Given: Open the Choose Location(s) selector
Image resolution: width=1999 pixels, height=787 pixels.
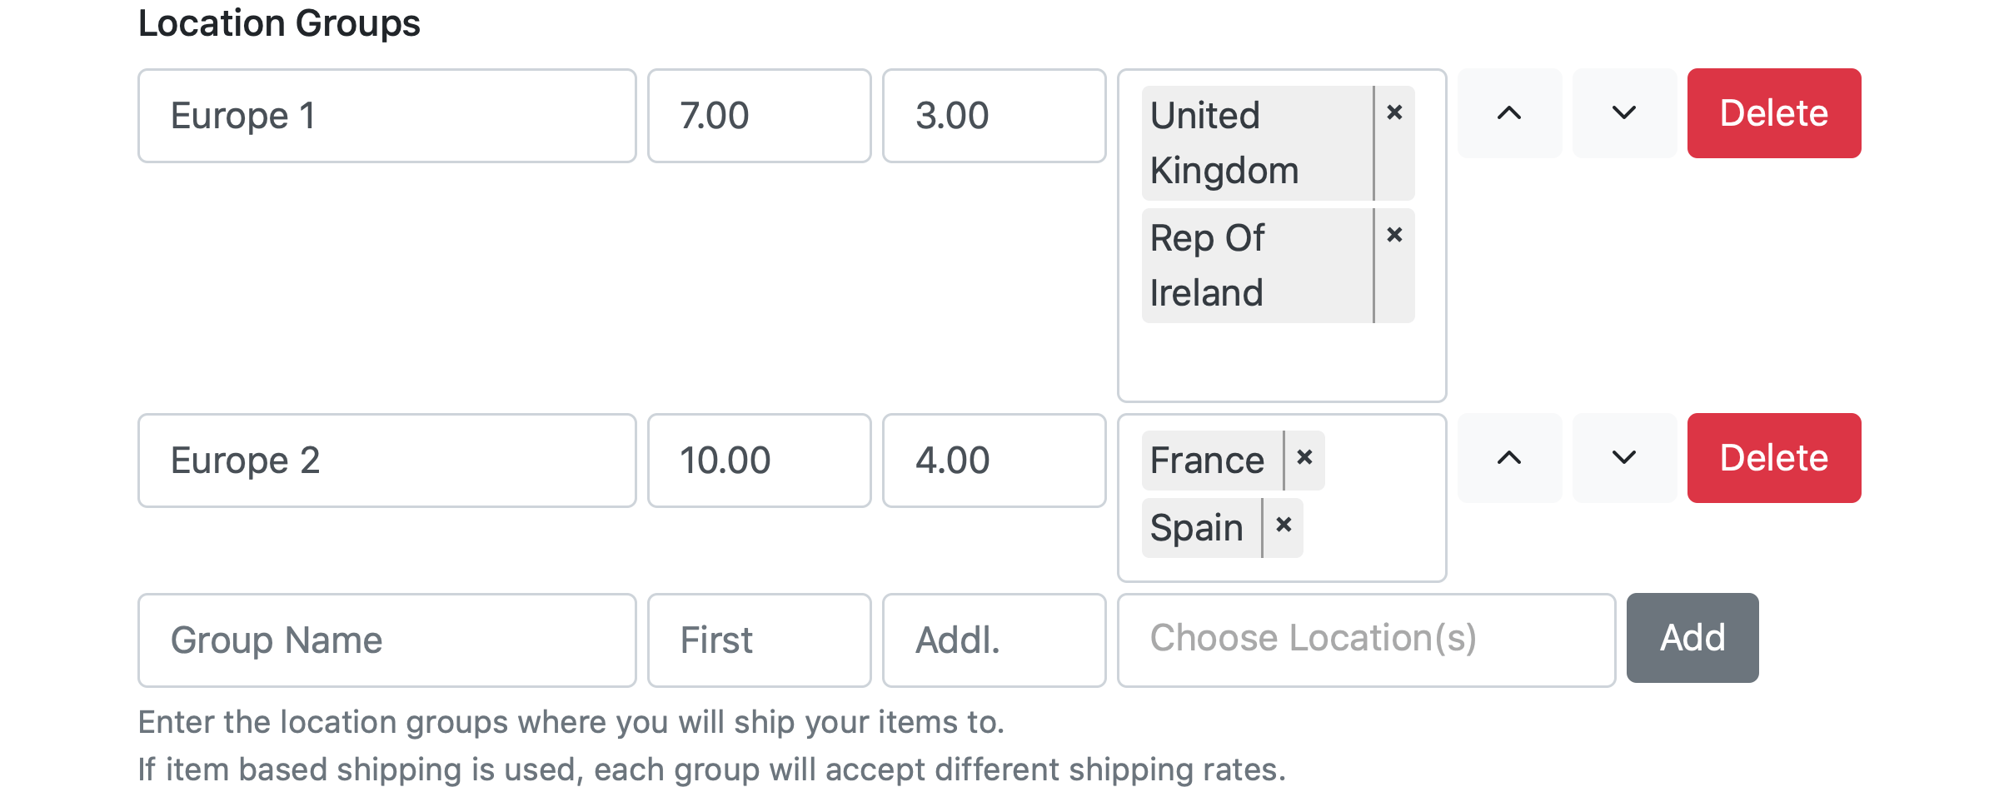Looking at the screenshot, I should [x=1366, y=640].
